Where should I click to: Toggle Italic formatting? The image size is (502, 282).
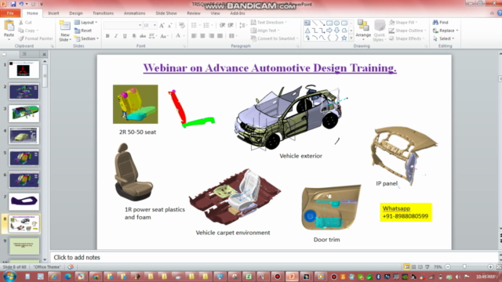coord(116,36)
